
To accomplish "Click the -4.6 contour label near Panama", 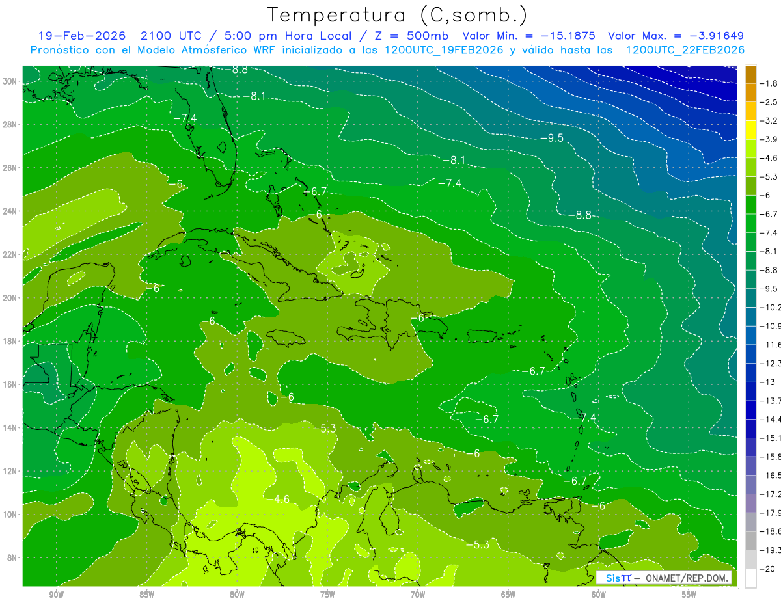I will point(278,499).
